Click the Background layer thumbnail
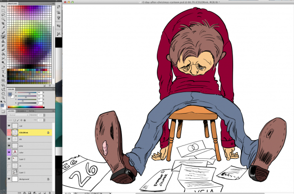This screenshot has height=194, width=294. tap(15, 179)
